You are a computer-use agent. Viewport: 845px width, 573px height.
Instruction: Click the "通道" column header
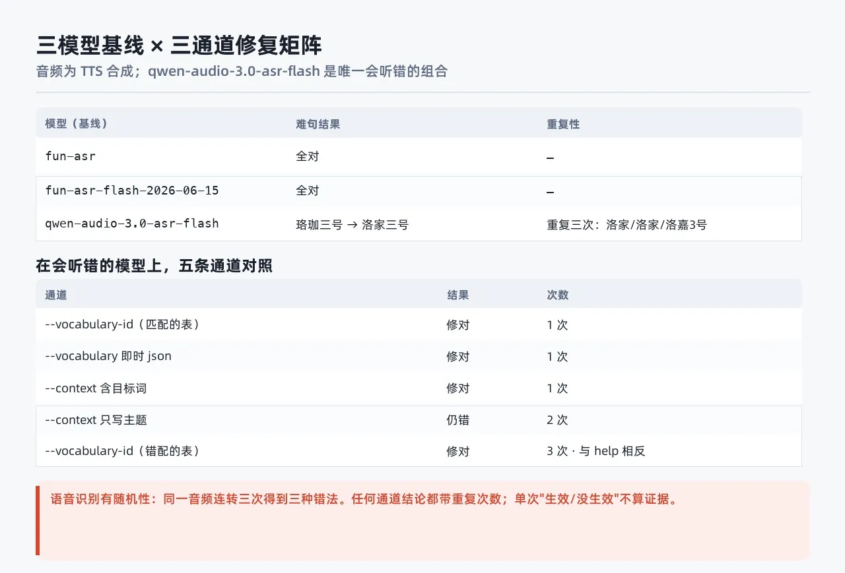[56, 295]
